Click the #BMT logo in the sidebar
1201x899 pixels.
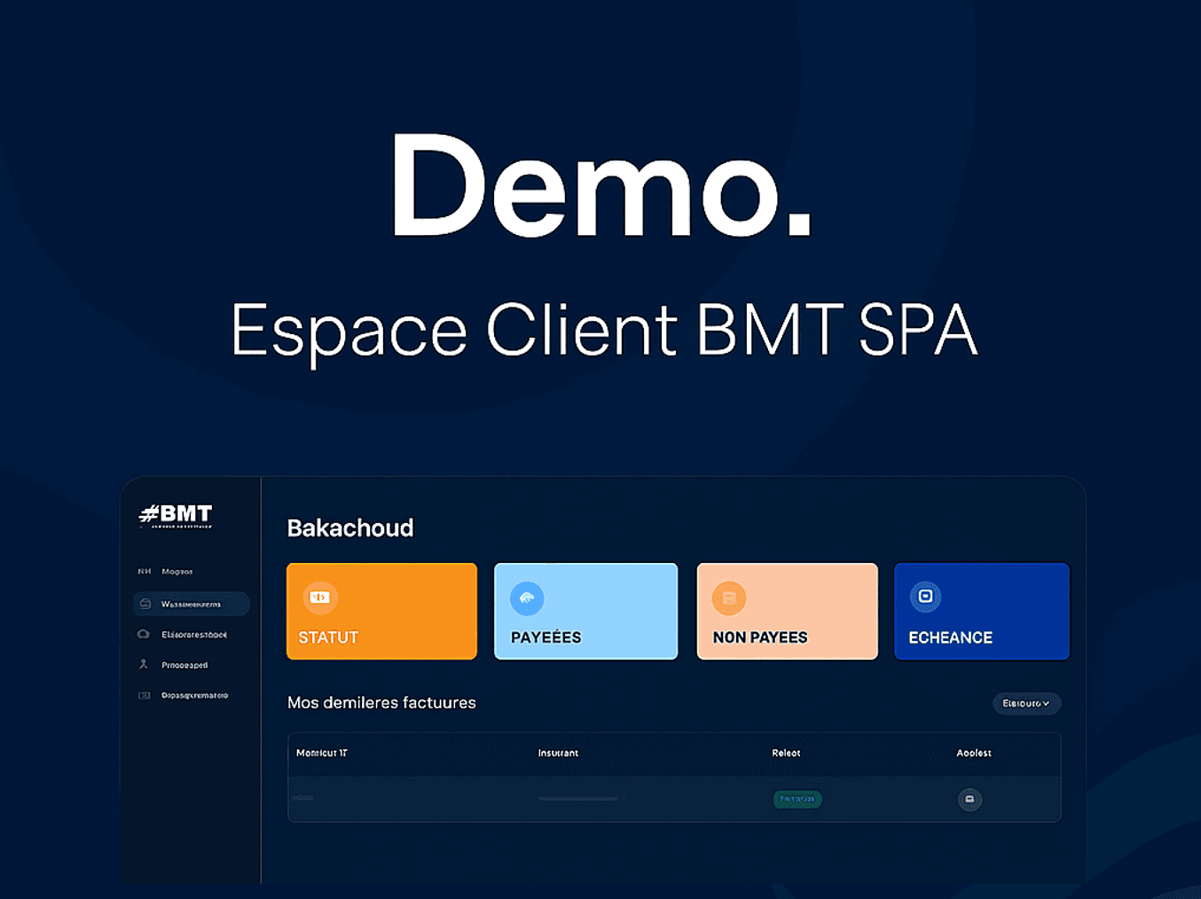[x=176, y=515]
